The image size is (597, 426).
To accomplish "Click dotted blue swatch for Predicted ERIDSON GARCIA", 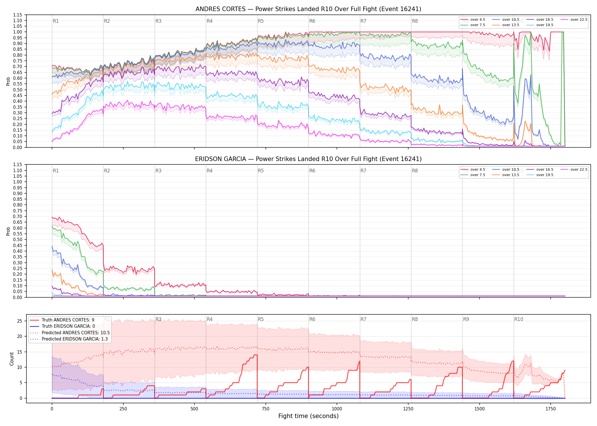I will pos(34,339).
